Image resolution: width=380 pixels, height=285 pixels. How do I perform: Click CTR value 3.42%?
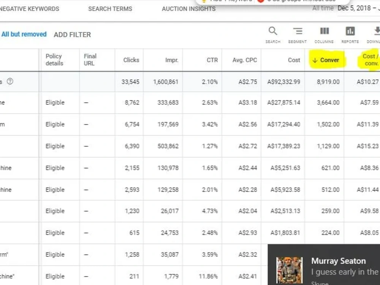[x=210, y=124]
